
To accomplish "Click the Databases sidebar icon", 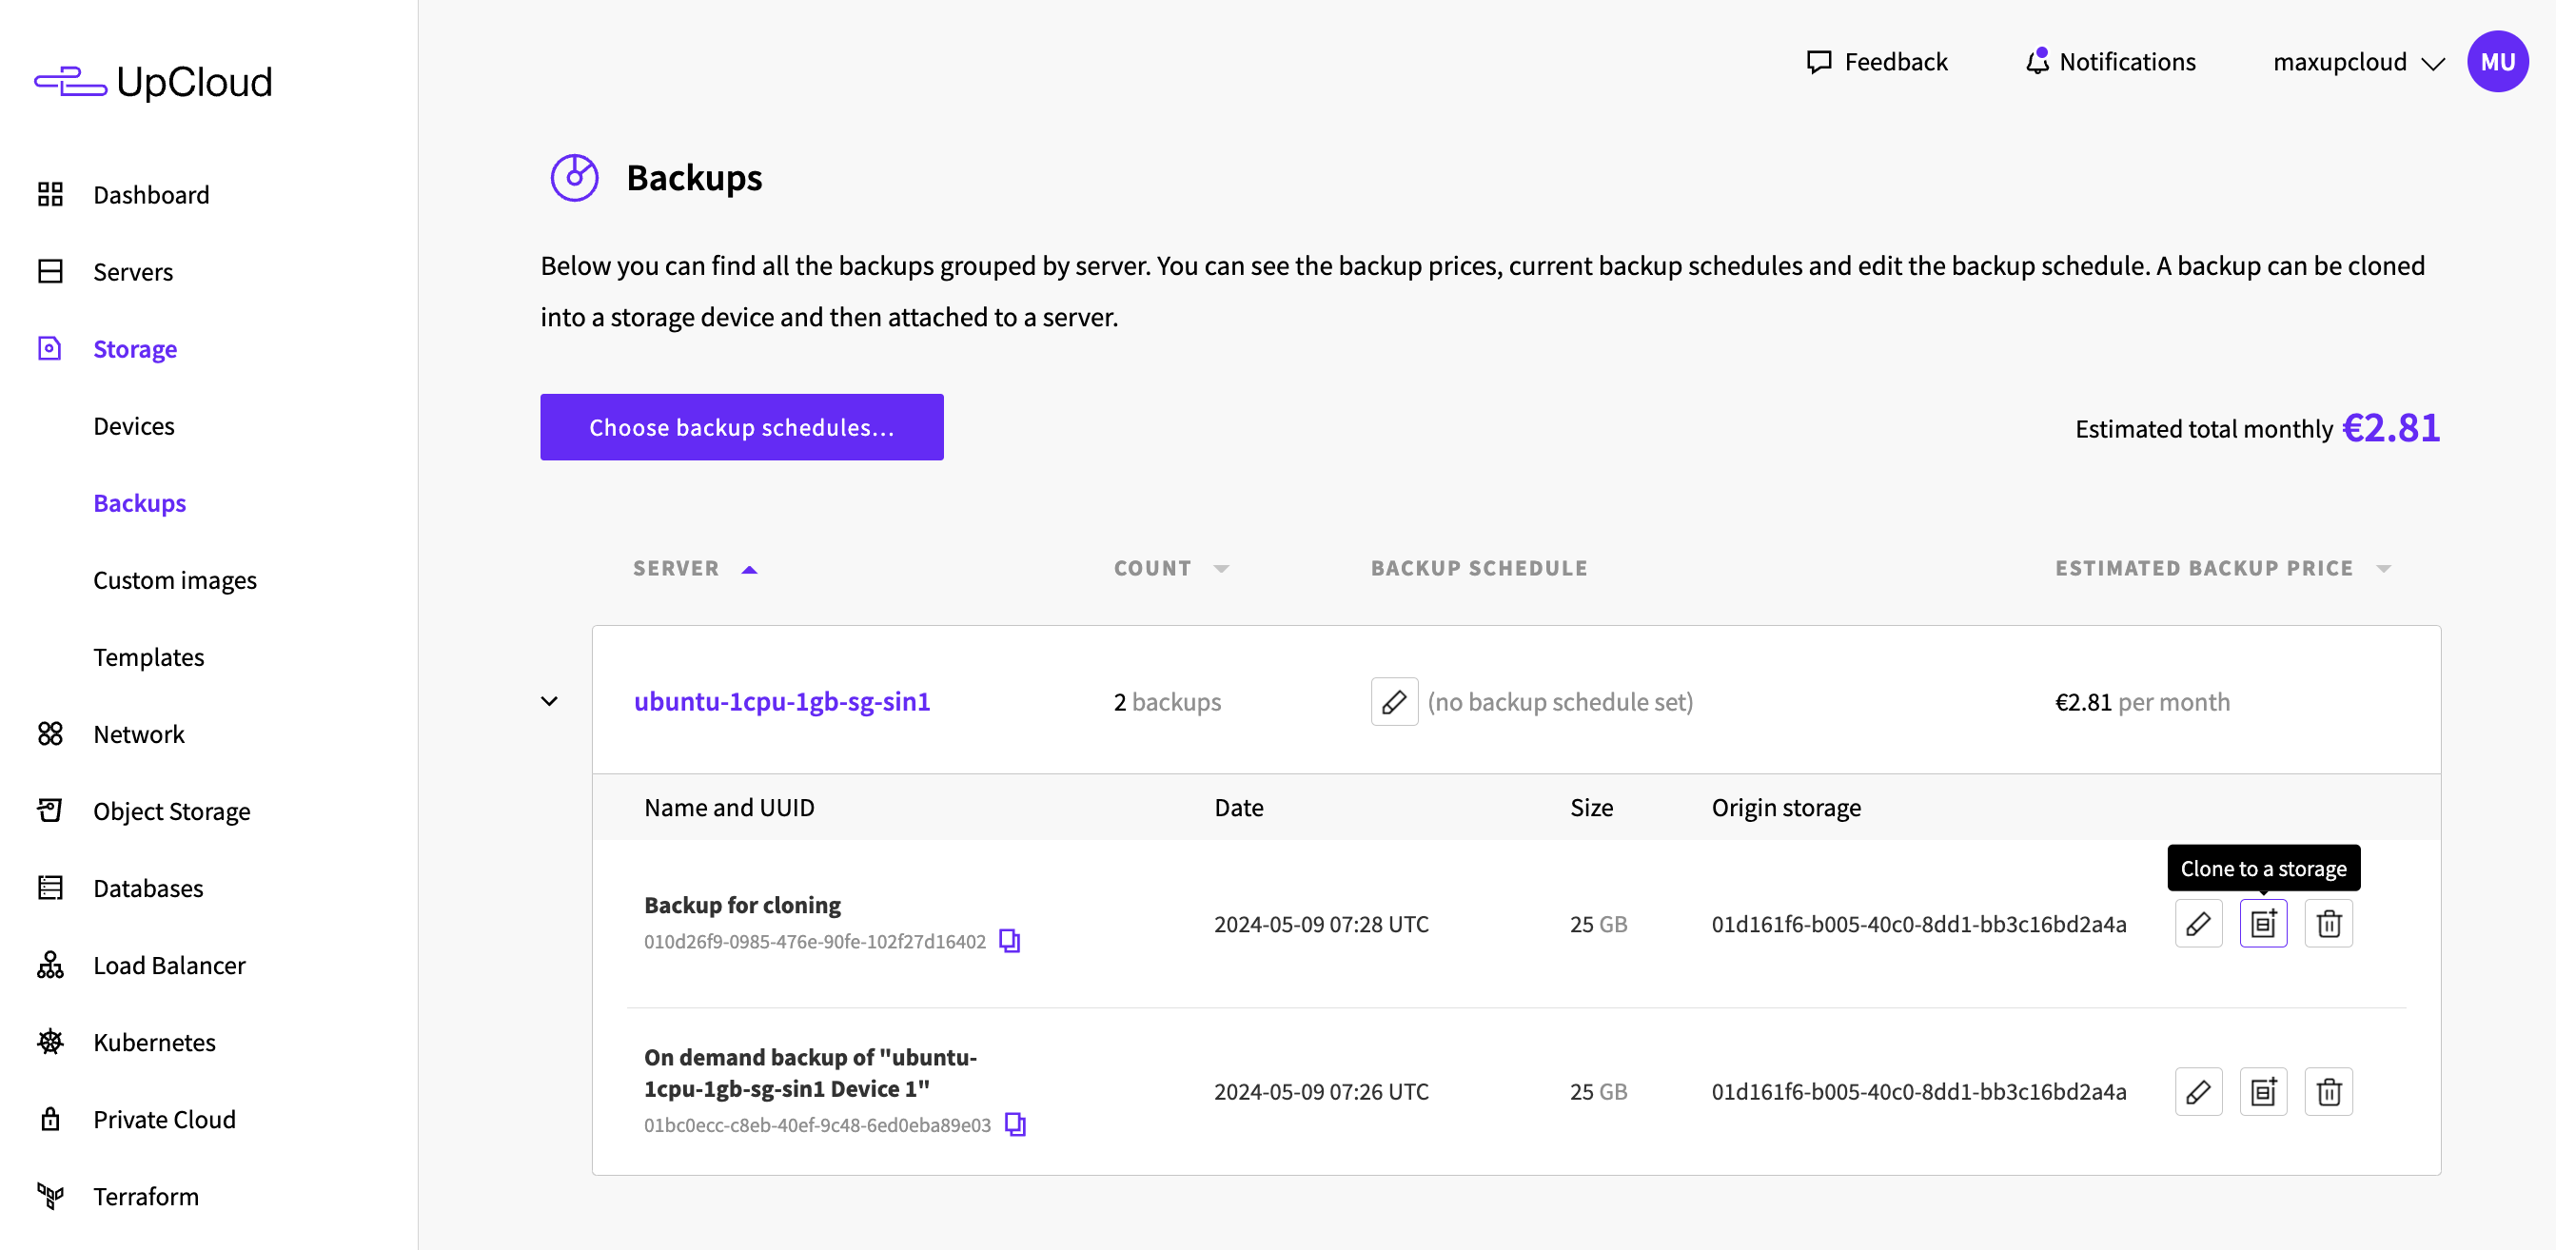I will click(50, 888).
